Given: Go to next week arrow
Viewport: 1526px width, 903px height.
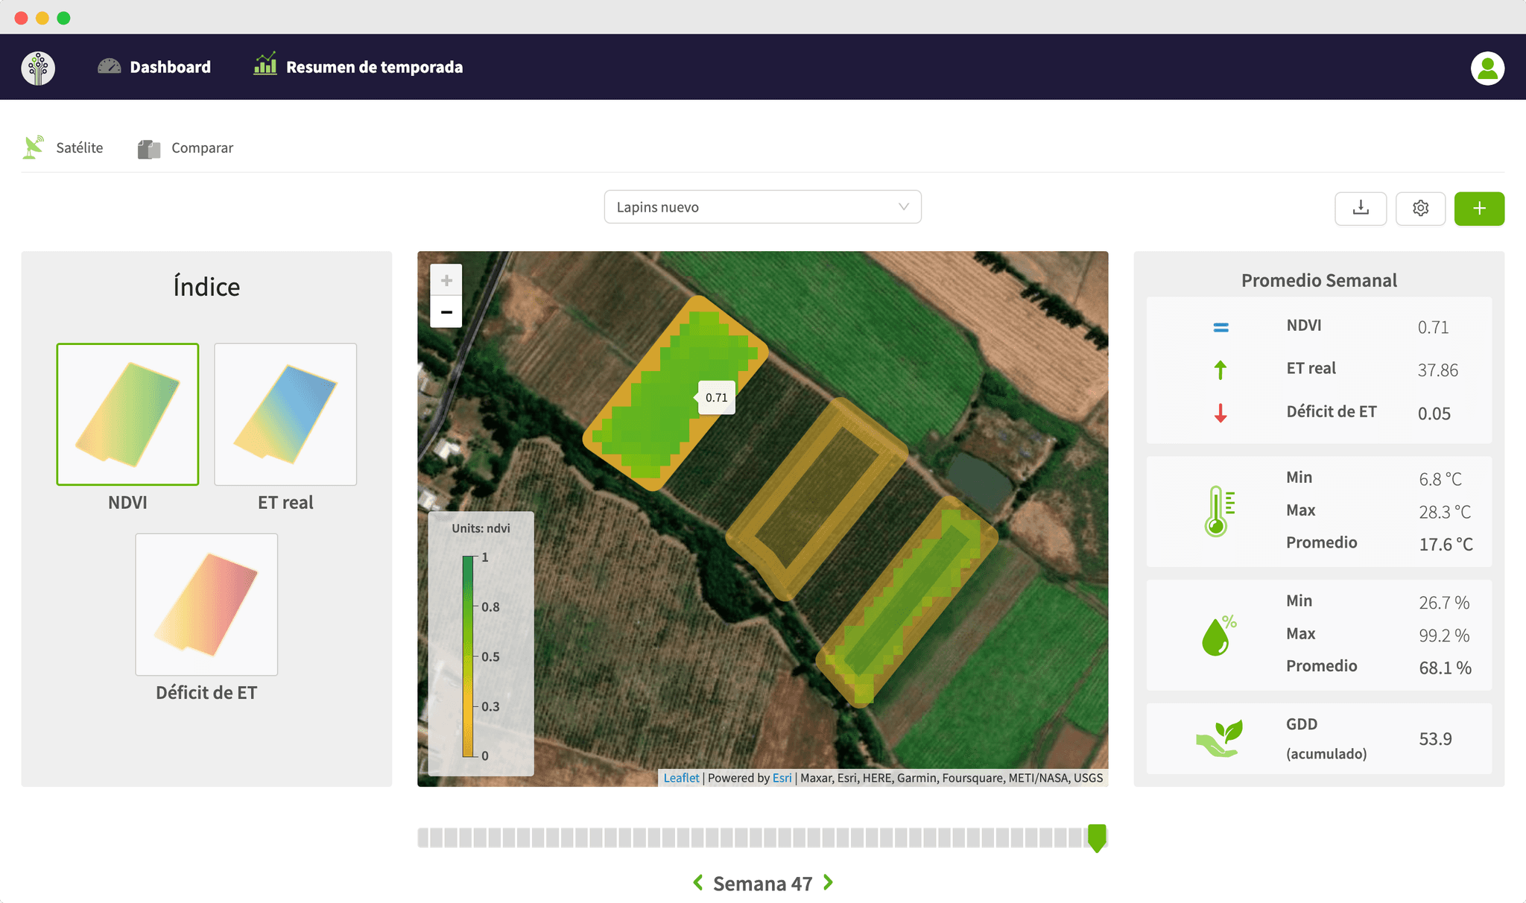Looking at the screenshot, I should click(x=829, y=883).
